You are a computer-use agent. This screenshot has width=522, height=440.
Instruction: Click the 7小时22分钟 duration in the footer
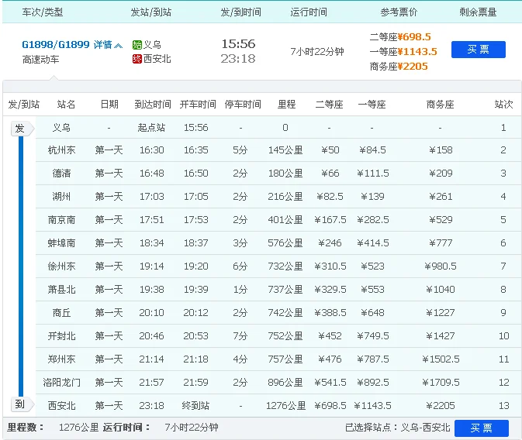(192, 428)
